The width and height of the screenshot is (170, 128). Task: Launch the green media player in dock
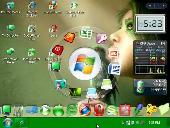tap(45, 110)
